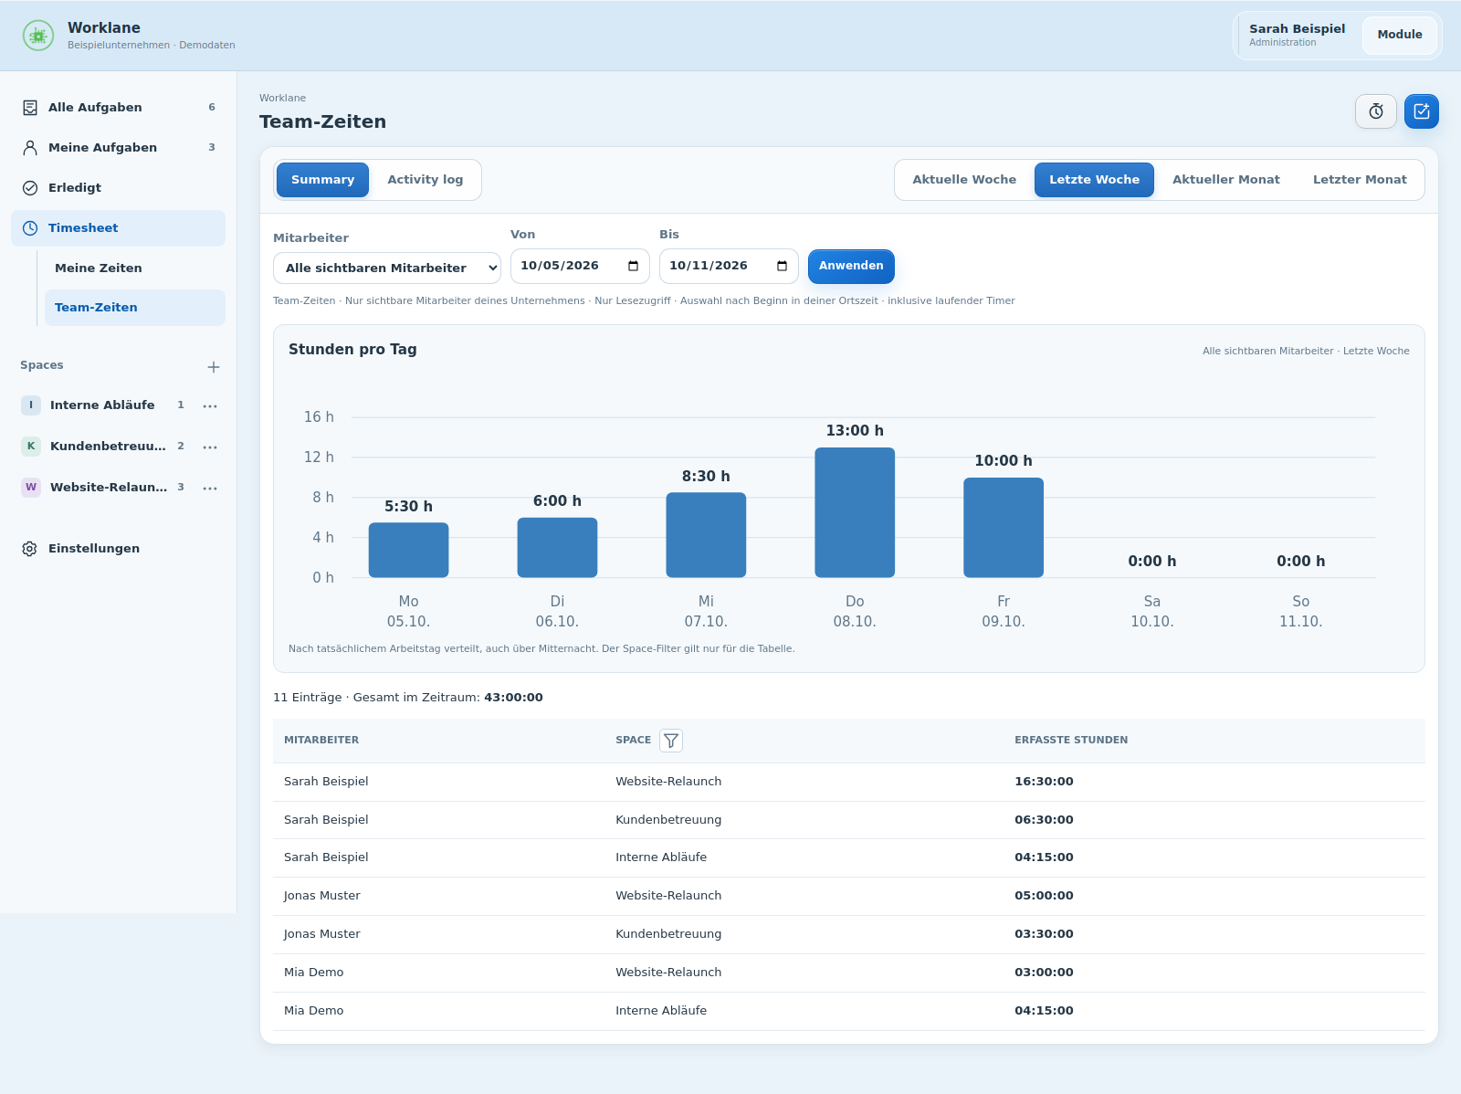Switch to the Summary tab
Image resolution: width=1461 pixels, height=1094 pixels.
click(x=322, y=180)
